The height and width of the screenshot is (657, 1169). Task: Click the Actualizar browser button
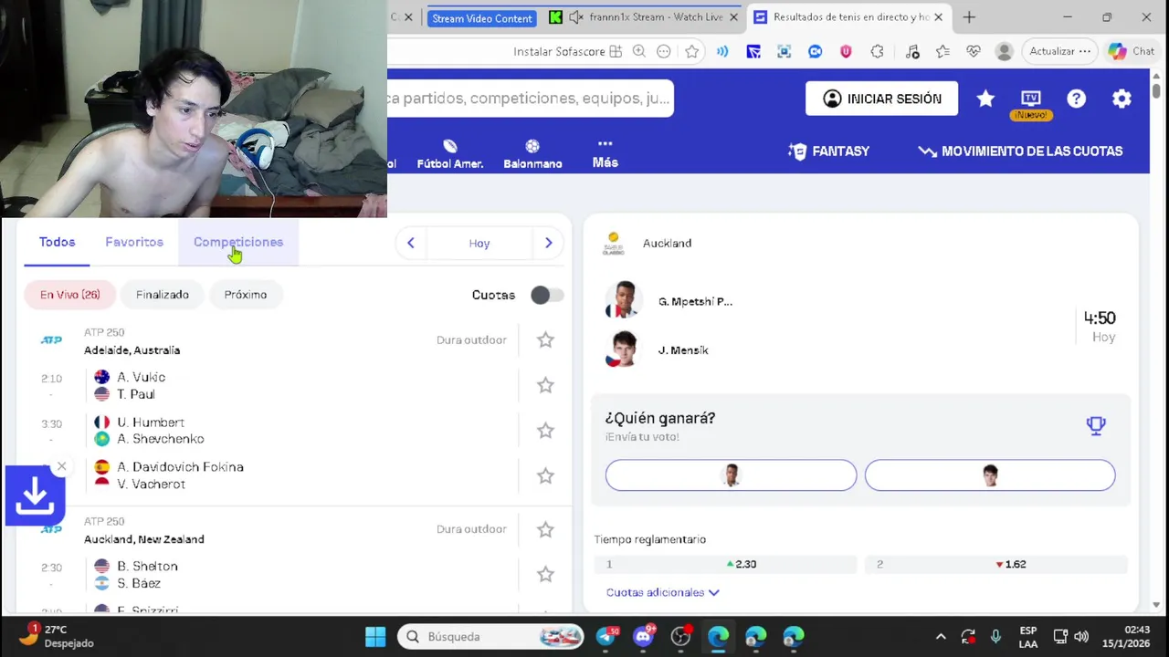point(1059,52)
